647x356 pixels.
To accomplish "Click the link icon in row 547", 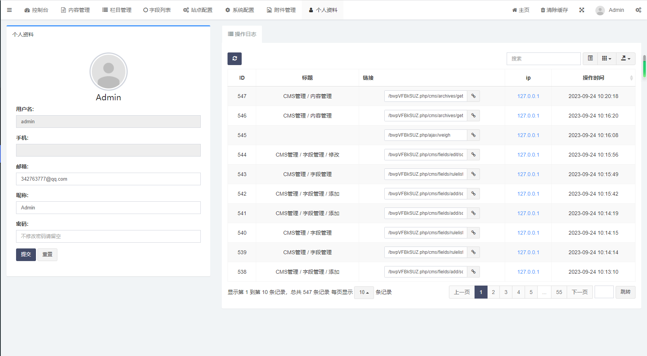I will 473,96.
